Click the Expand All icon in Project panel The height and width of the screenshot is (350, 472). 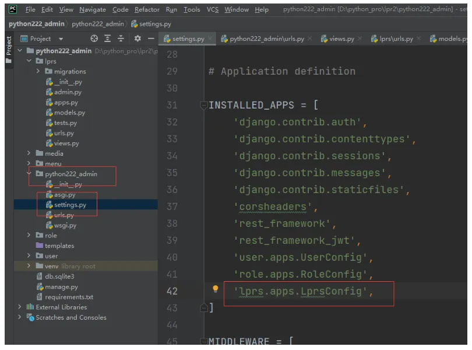point(108,38)
